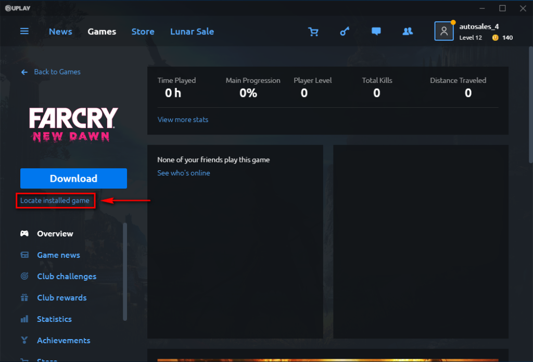Click View more stats link
Image resolution: width=533 pixels, height=362 pixels.
point(183,119)
